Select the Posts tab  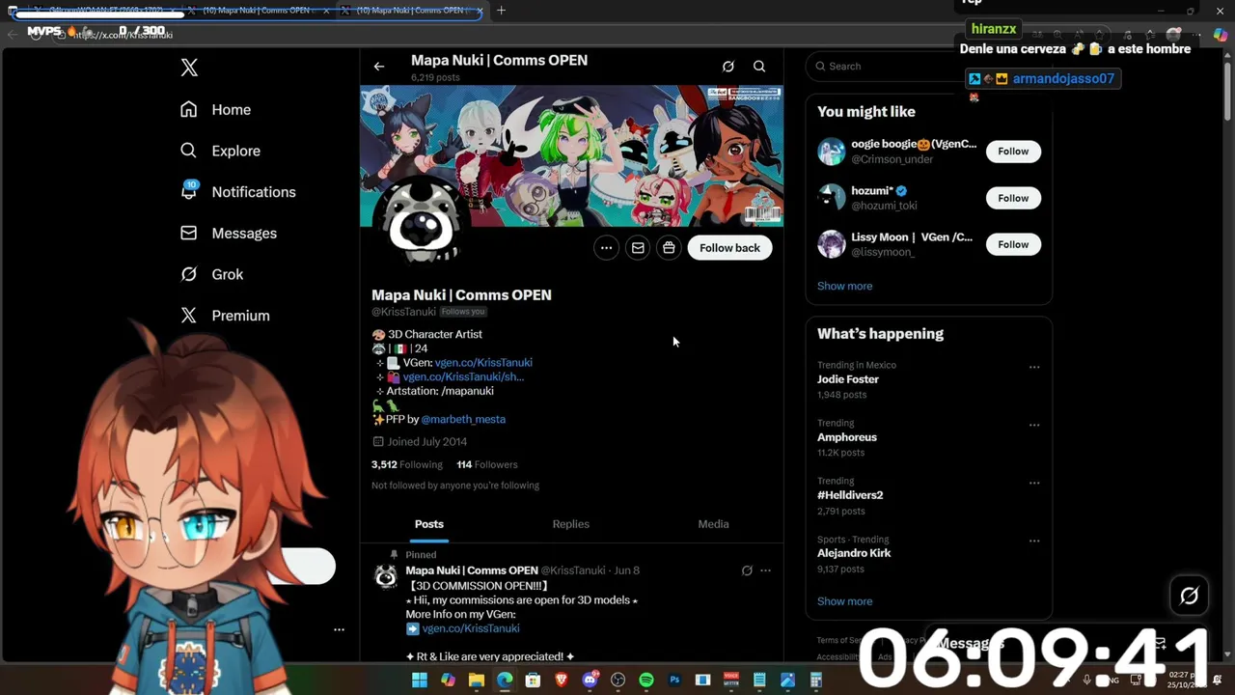coord(429,524)
